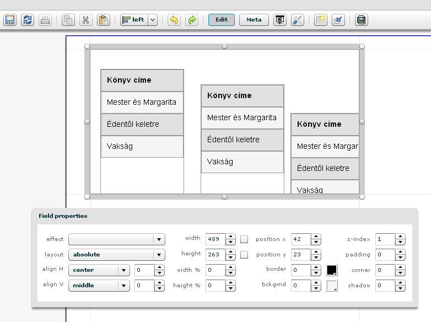Switch to Meta mode
The width and height of the screenshot is (431, 322).
click(x=254, y=20)
